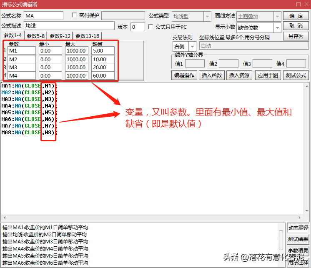Click the 参数精灵 button
This screenshot has height=268, width=311.
point(298,250)
